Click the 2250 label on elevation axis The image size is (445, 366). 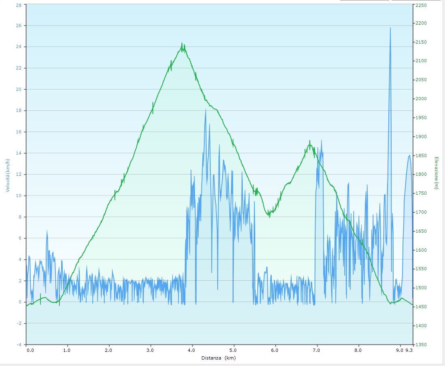pyautogui.click(x=421, y=5)
